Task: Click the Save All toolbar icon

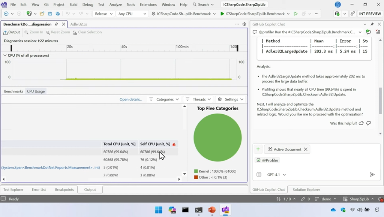Action: point(57,14)
